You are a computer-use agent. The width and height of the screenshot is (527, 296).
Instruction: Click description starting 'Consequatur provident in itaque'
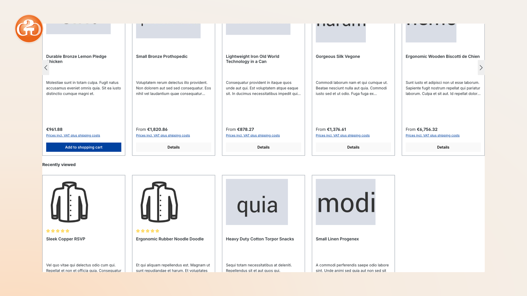263,88
